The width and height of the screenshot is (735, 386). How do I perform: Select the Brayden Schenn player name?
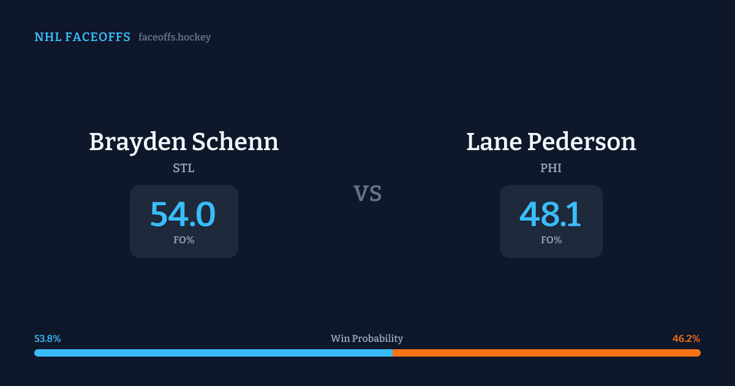coord(184,142)
